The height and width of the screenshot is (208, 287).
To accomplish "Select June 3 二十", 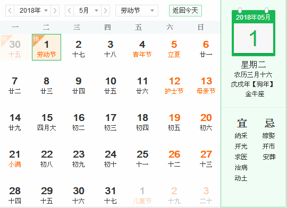I will pos(206,195).
